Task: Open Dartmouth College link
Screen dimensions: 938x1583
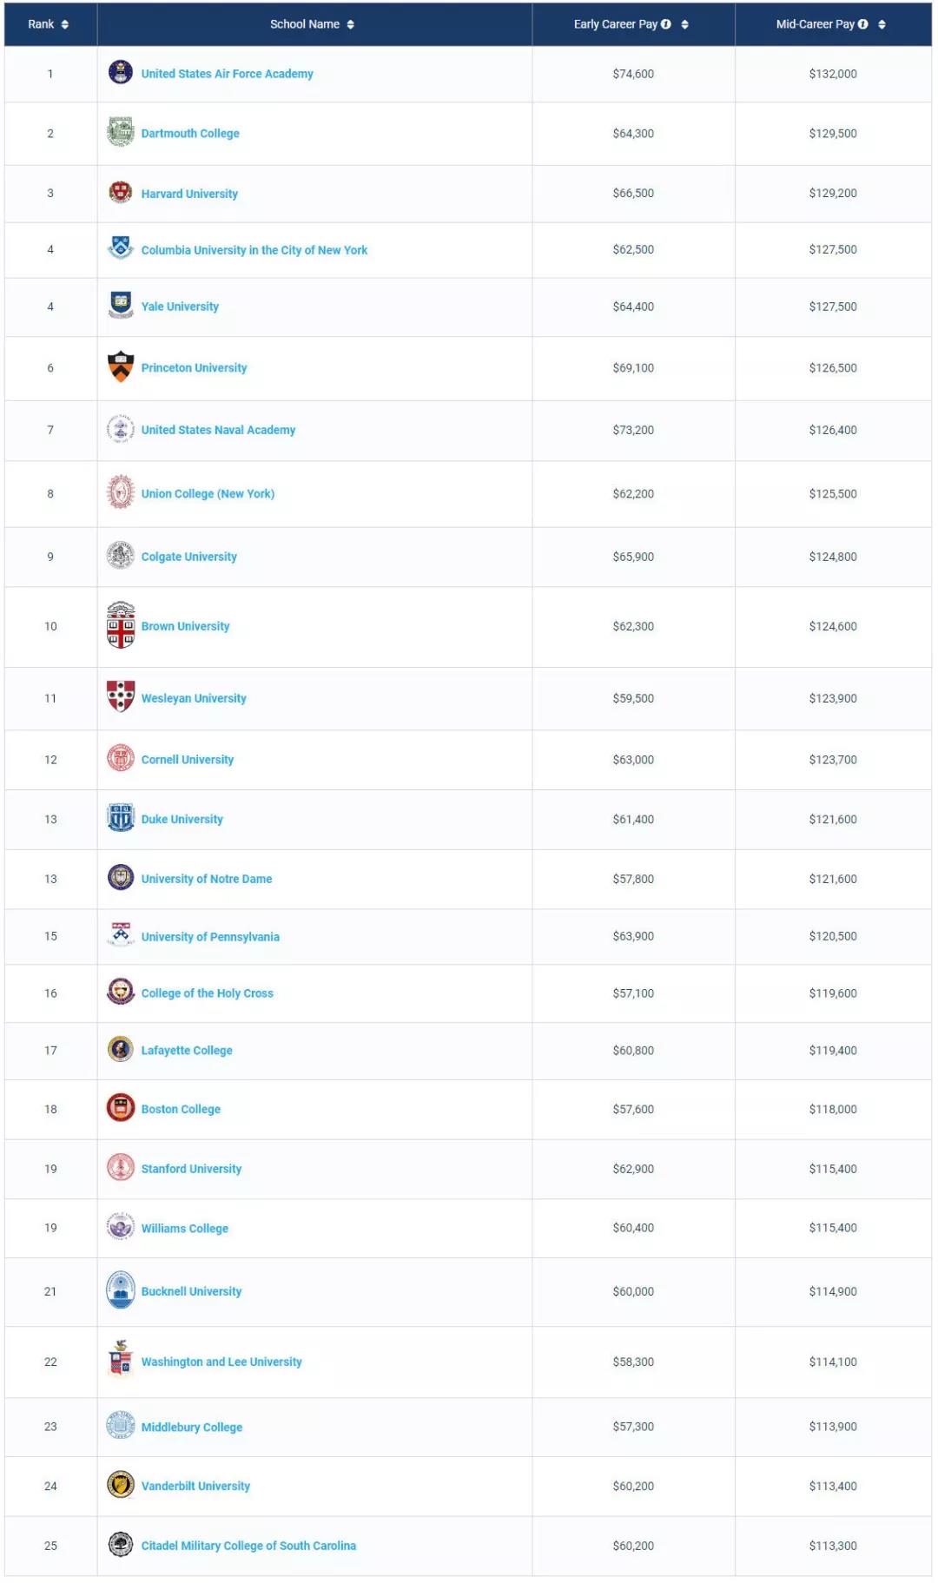Action: coord(190,134)
